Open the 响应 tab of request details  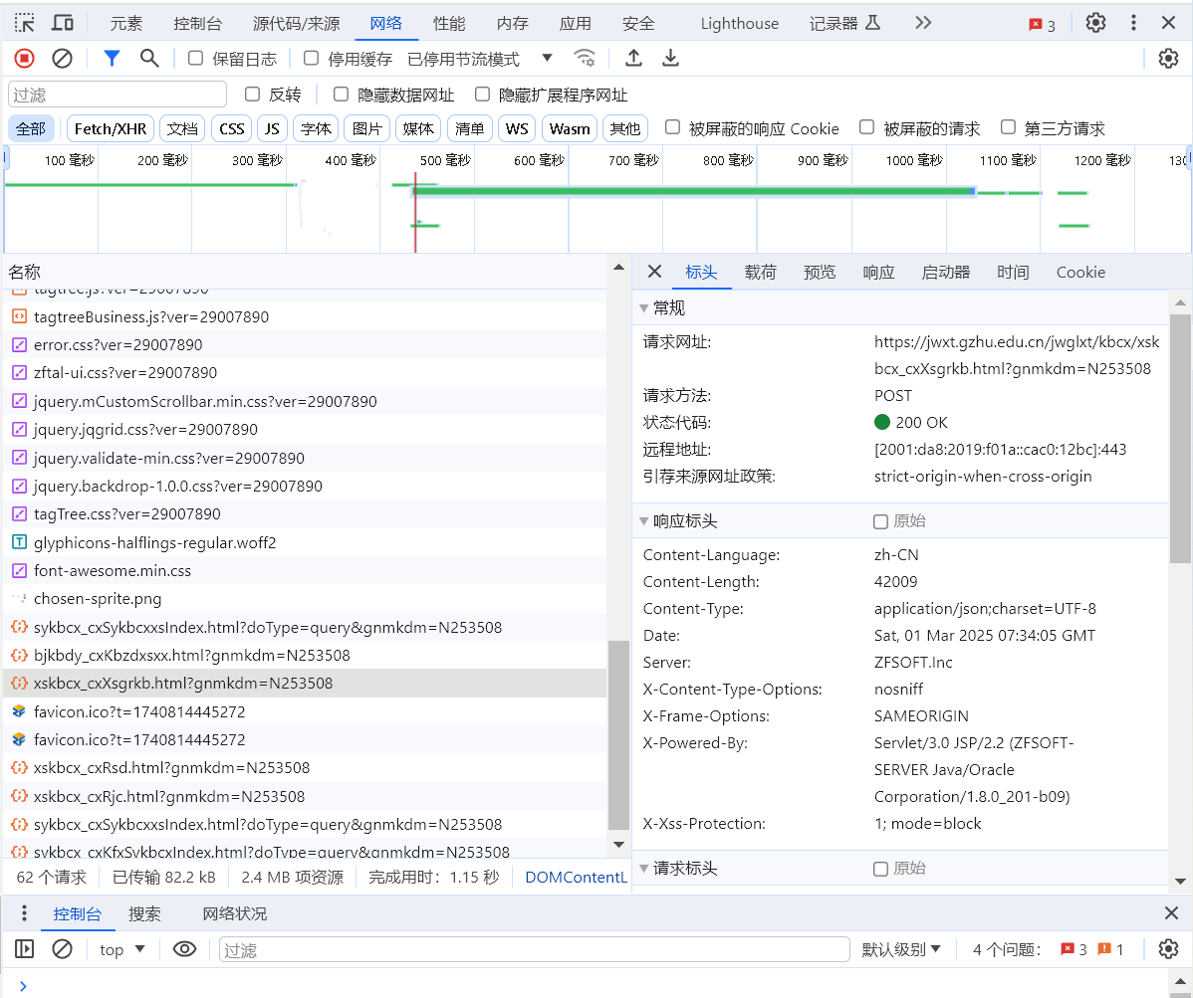point(878,273)
